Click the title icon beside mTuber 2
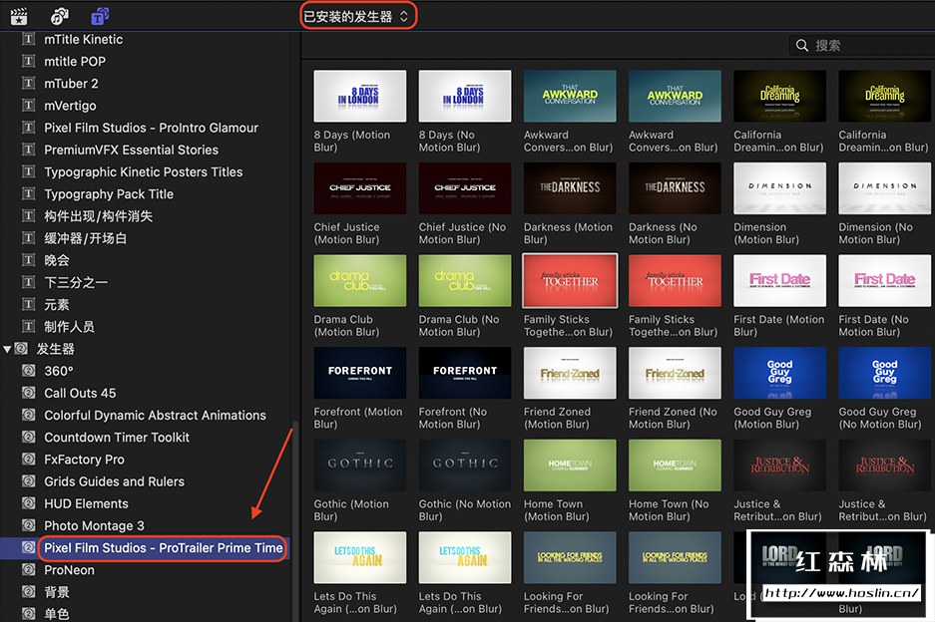The height and width of the screenshot is (622, 935). tap(28, 84)
